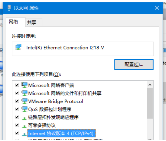Click the Microsoft 网络客户端 item icon
Viewport: 166px width, 141px height.
[24, 85]
